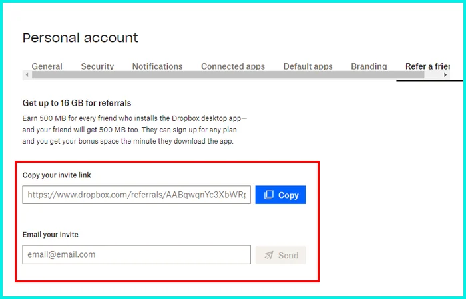Click the left arrow of the tab scrollbar
Viewport: 466px width, 299px height.
coord(27,75)
